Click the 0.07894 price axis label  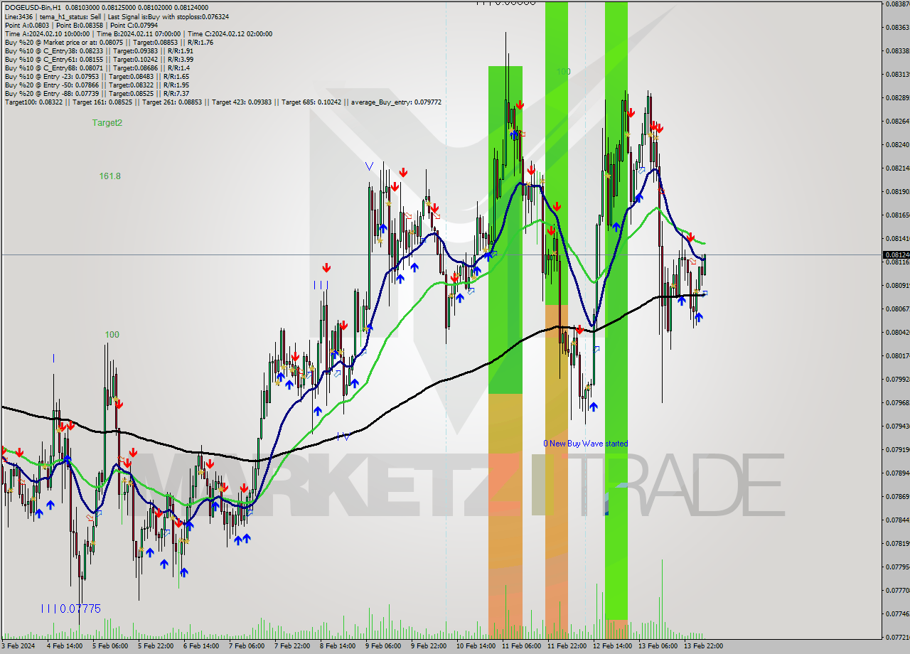pyautogui.click(x=896, y=473)
